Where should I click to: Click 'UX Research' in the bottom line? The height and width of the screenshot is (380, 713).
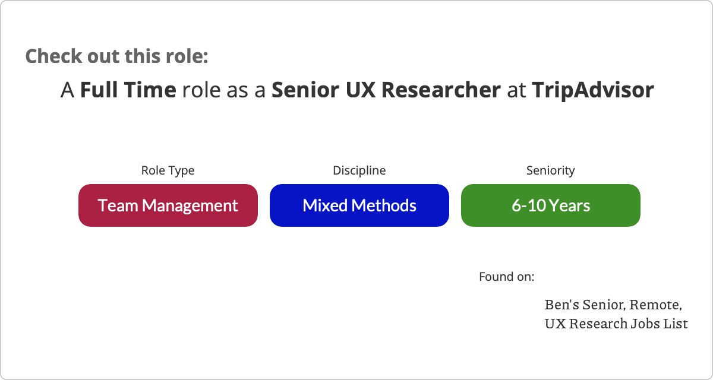pos(586,324)
